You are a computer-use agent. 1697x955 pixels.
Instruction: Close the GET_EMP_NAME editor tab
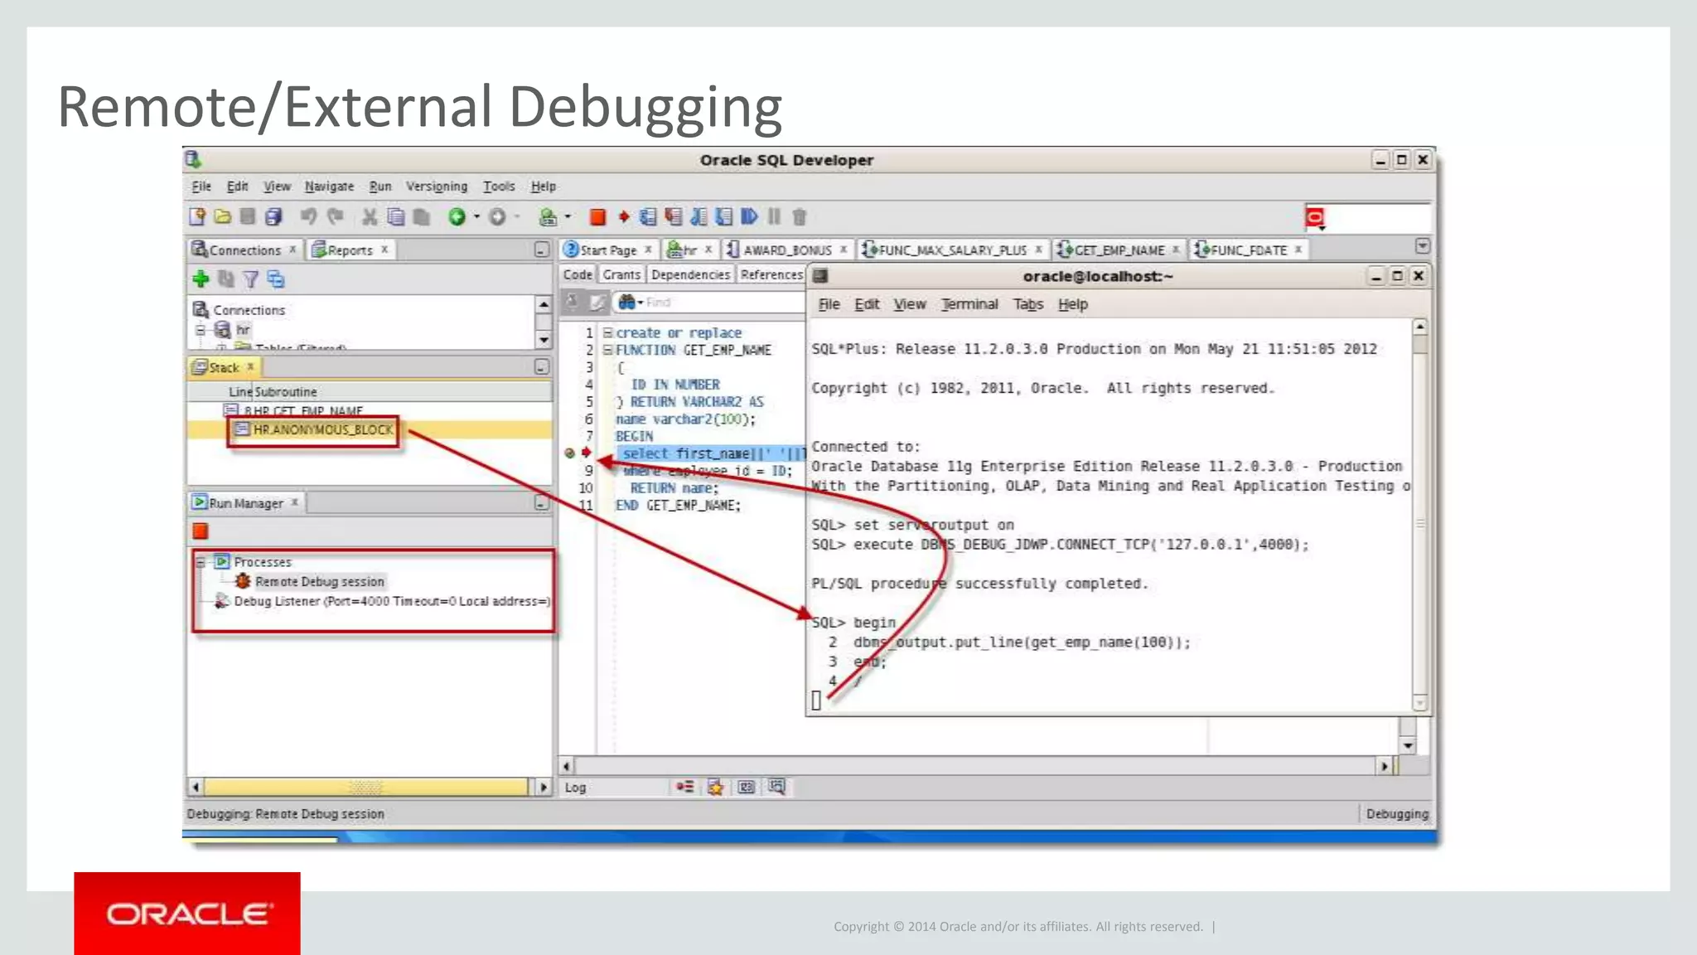1175,249
